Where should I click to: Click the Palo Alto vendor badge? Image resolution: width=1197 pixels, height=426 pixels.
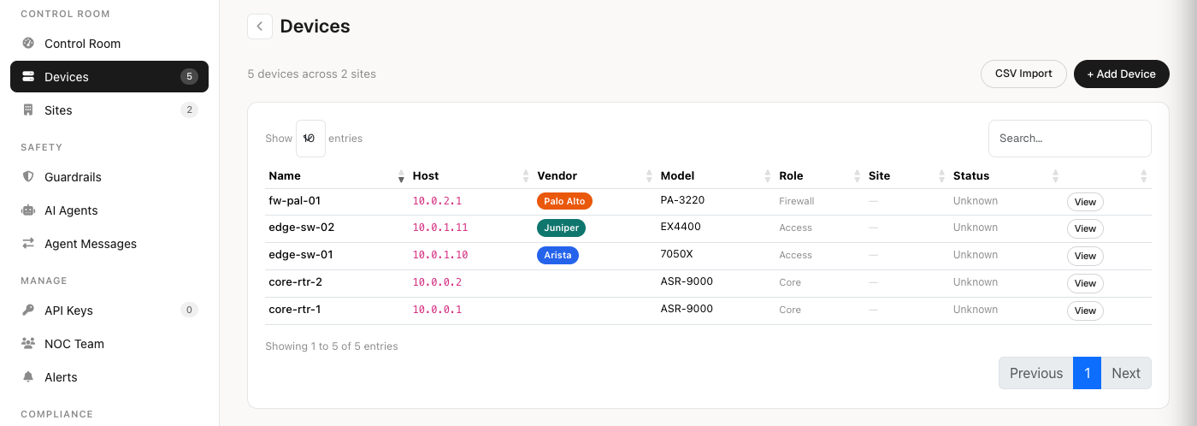tap(564, 201)
